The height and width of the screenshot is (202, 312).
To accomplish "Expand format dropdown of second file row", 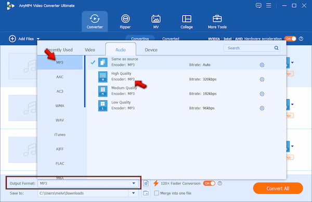I will 292,104.
